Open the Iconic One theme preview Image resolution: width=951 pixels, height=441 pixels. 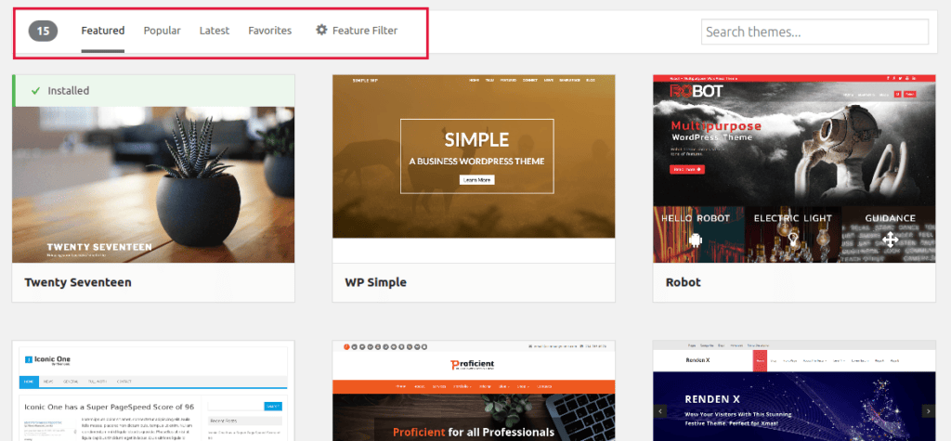153,391
